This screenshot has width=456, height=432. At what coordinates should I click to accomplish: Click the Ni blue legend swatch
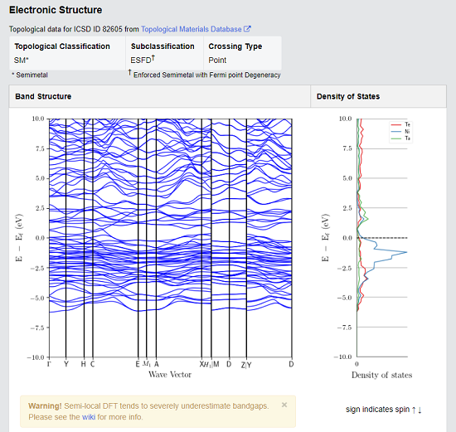tap(396, 132)
